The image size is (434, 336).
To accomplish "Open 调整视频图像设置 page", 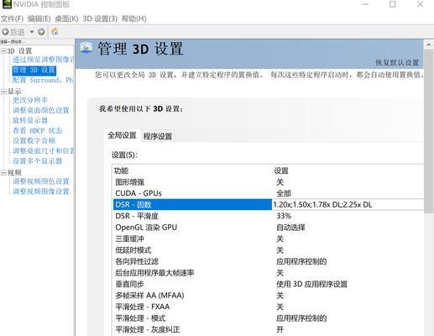I will (x=41, y=192).
